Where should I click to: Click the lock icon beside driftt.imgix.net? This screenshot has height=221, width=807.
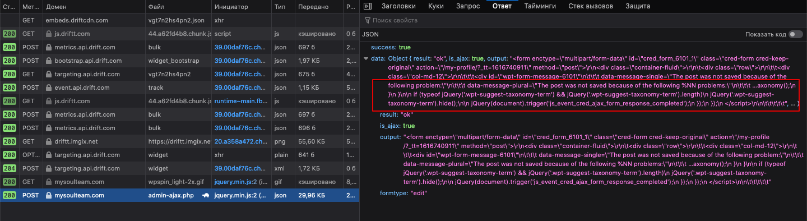pos(49,141)
